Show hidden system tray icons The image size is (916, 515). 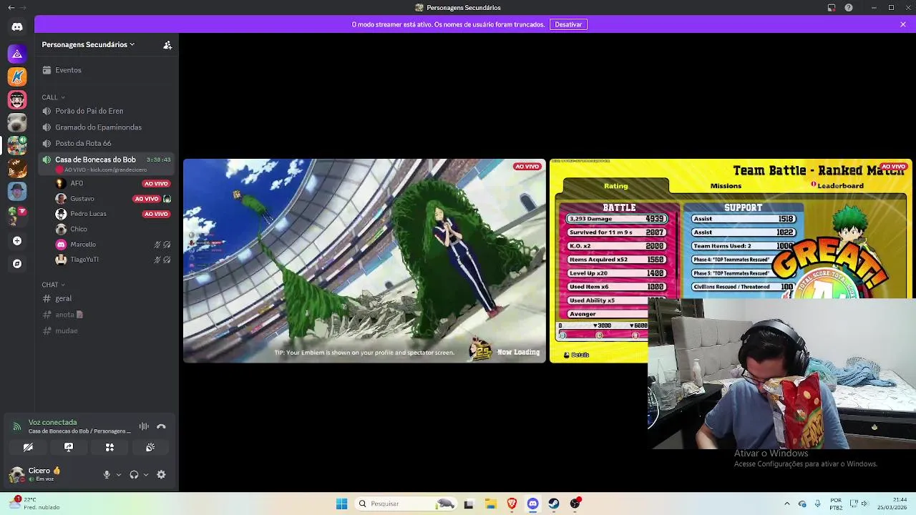[786, 504]
